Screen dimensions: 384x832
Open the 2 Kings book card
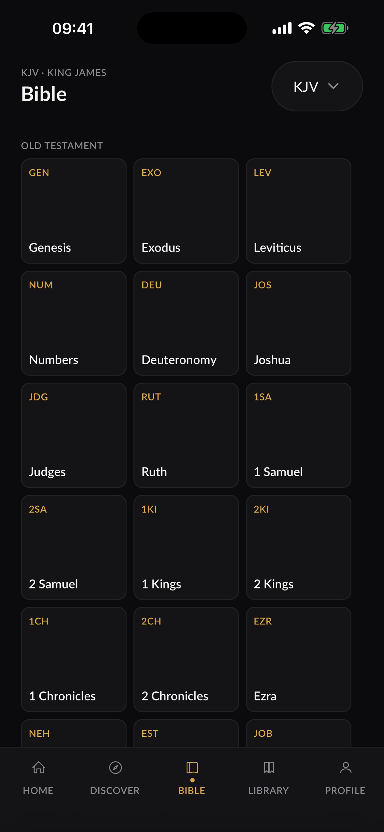298,547
